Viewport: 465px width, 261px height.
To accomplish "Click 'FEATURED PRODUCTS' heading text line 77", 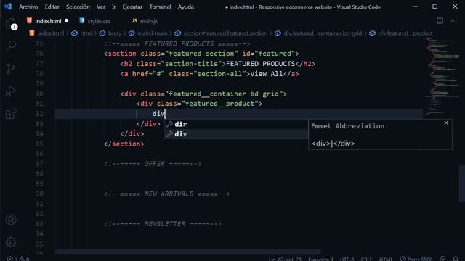I will pos(260,64).
